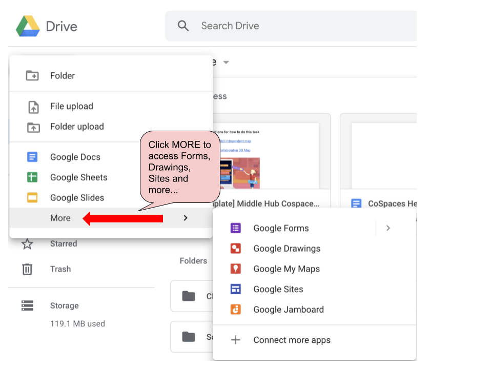
Task: Click the Middle Hub Cospace file name
Action: click(x=266, y=203)
